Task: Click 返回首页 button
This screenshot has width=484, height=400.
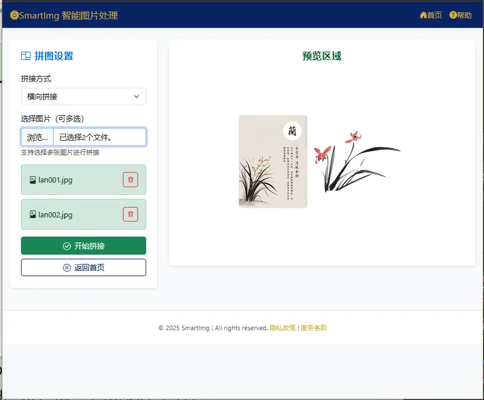Action: pos(83,267)
